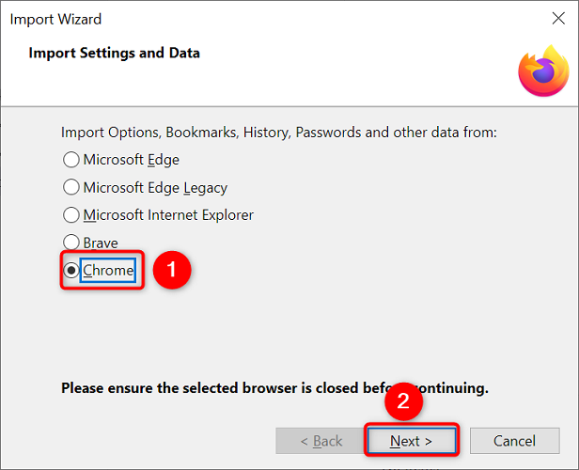Close the Import Wizard window
Viewport: 579px width, 470px height.
tap(559, 19)
